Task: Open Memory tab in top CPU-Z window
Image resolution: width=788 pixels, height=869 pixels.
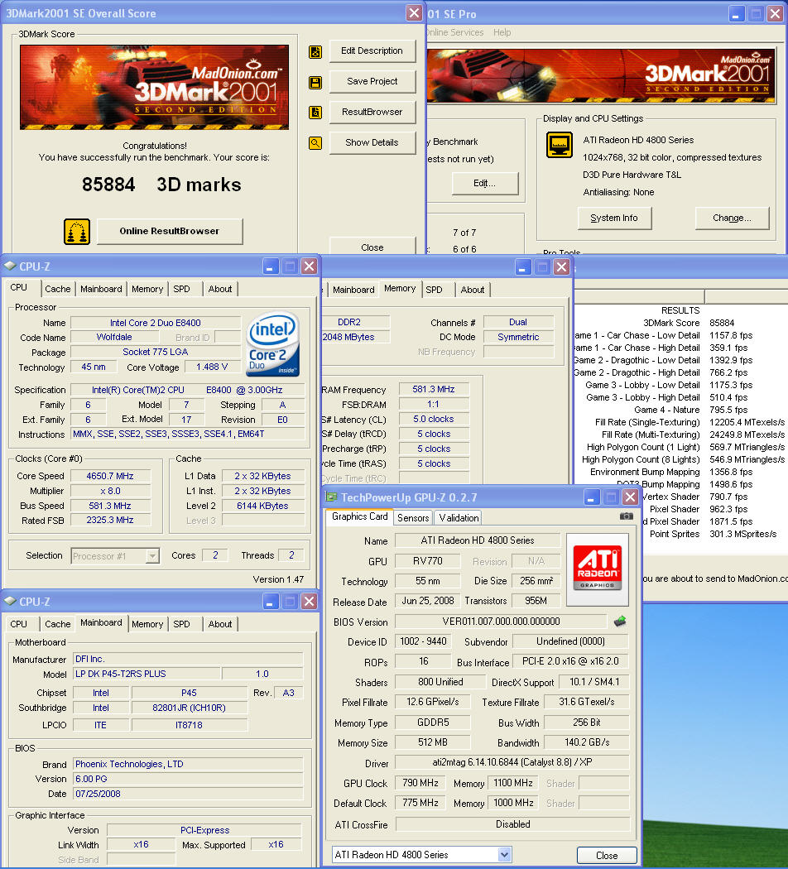Action: click(x=147, y=289)
